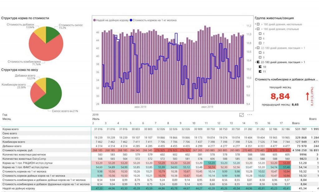Click the 'Структура корма по стоимости' chart title
This screenshot has height=192, width=319.
point(25,18)
